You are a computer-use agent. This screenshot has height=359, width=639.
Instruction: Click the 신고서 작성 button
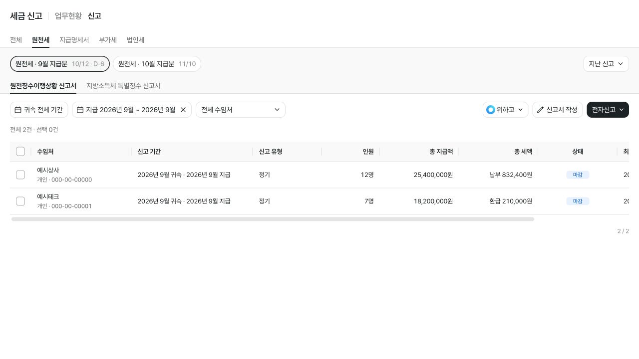[x=558, y=110]
